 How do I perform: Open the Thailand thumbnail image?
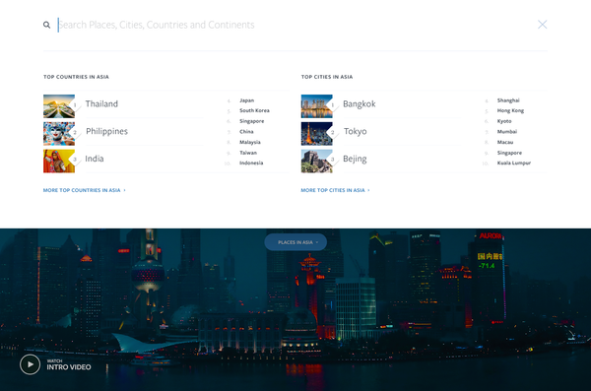[x=59, y=106]
